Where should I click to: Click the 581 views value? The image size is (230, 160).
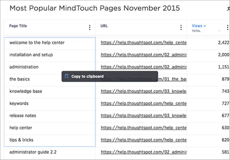coord(225,152)
